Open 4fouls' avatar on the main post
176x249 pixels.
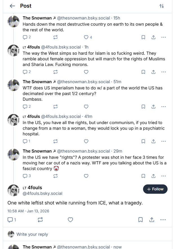click(x=14, y=190)
